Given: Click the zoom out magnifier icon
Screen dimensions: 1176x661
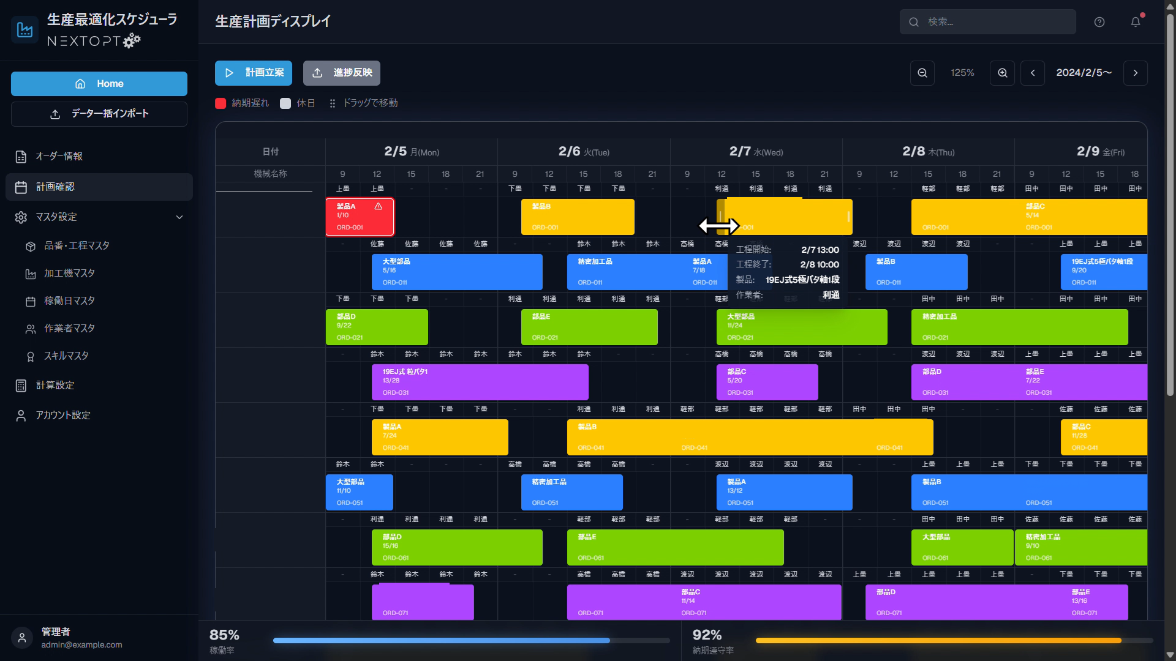Looking at the screenshot, I should pos(922,73).
